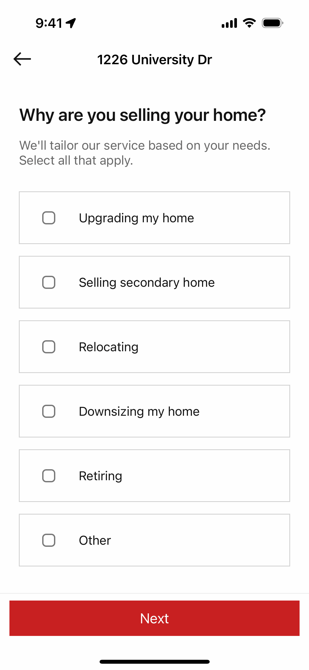Choose the Relocating option label
The width and height of the screenshot is (309, 670).
(109, 347)
